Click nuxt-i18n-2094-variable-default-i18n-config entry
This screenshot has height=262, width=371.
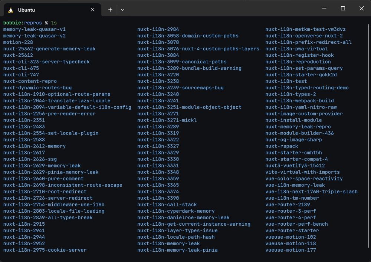(x=67, y=107)
